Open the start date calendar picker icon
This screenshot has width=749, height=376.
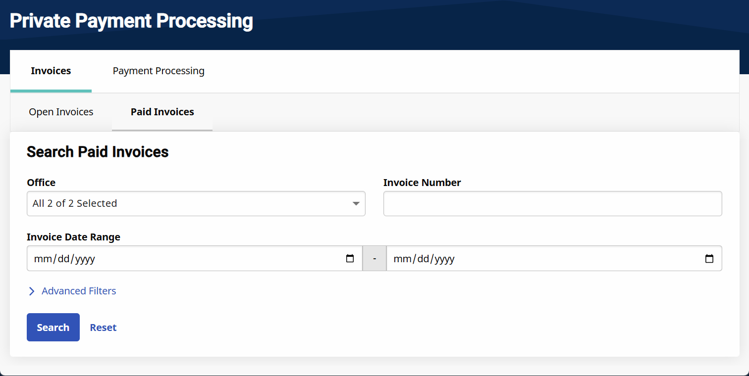pos(350,258)
